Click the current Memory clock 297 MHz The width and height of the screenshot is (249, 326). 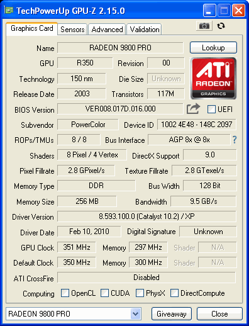148,247
